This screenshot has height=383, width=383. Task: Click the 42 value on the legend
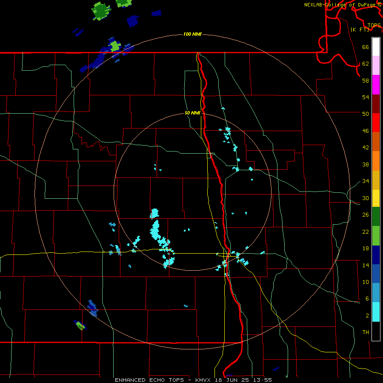pos(366,148)
